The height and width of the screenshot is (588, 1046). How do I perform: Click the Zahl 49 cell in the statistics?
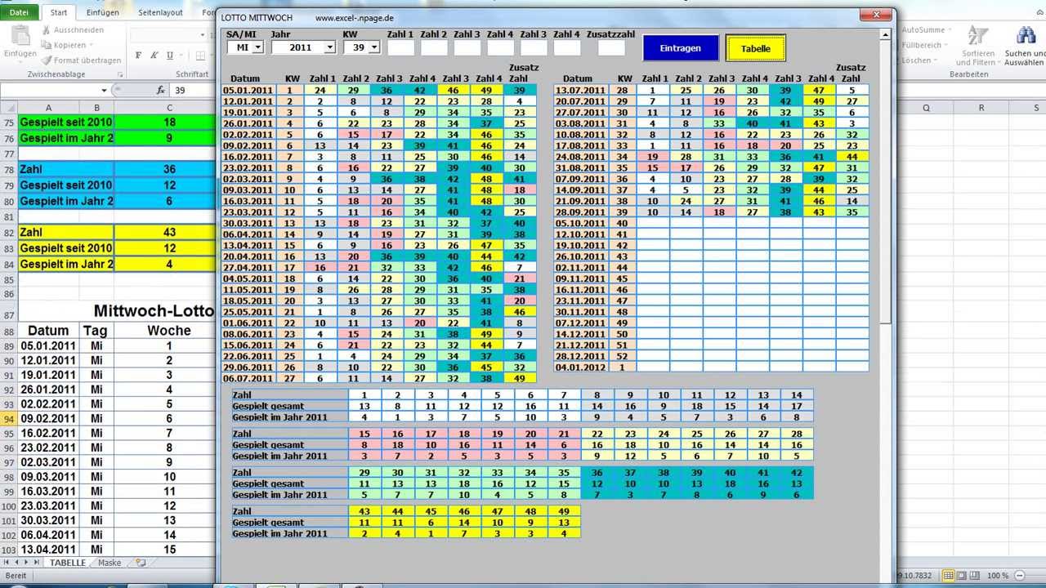coord(564,511)
